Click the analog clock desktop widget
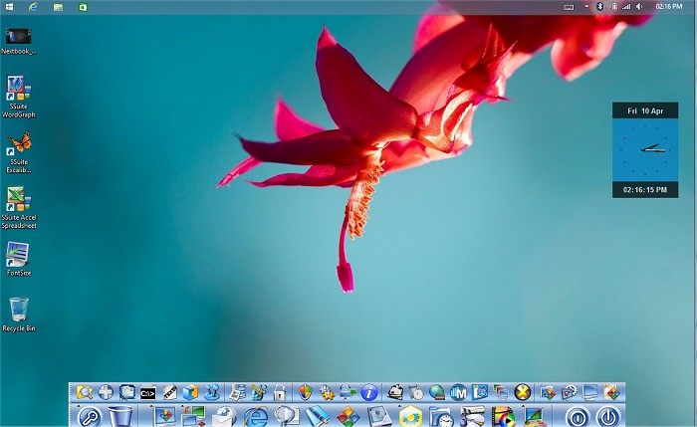Viewport: 697px width, 427px height. click(645, 149)
